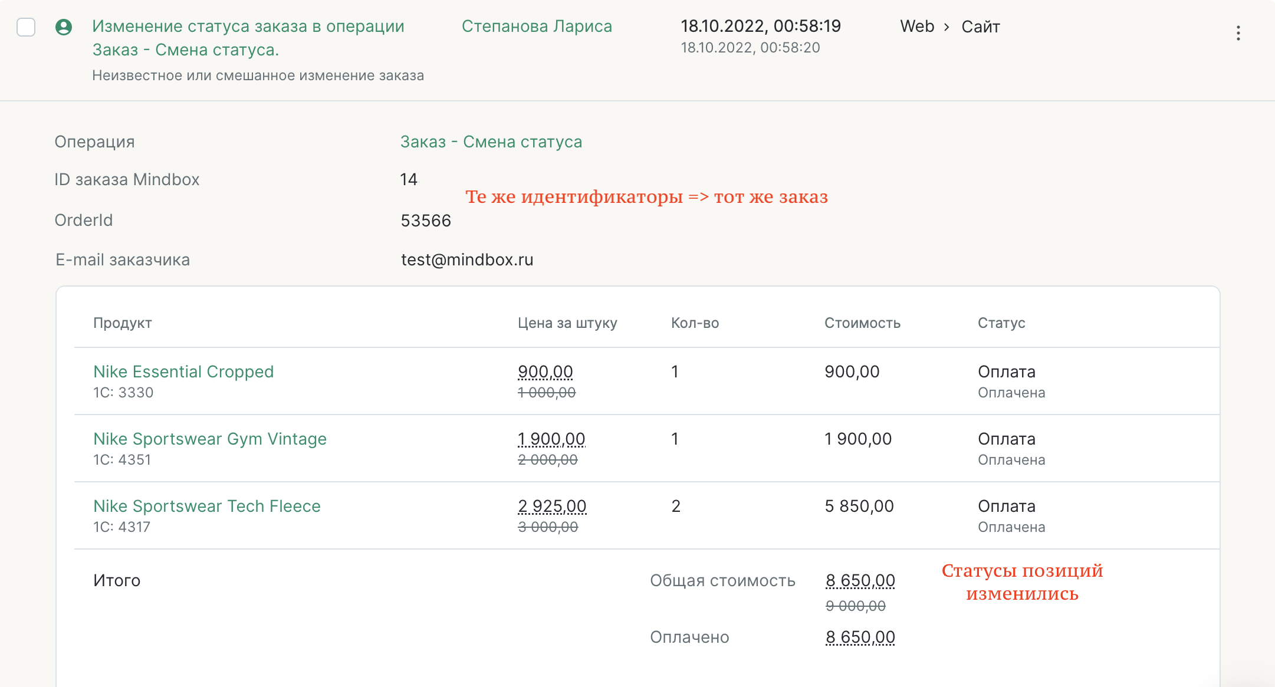This screenshot has height=687, width=1275.
Task: Click the discounted price 900,00
Action: pos(546,372)
